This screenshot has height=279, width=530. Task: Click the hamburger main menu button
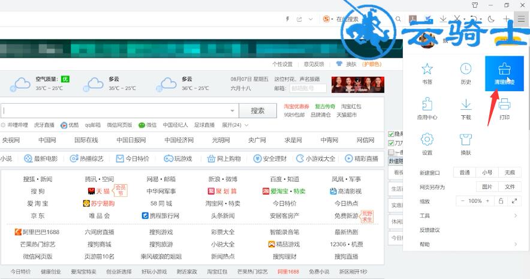[521, 19]
